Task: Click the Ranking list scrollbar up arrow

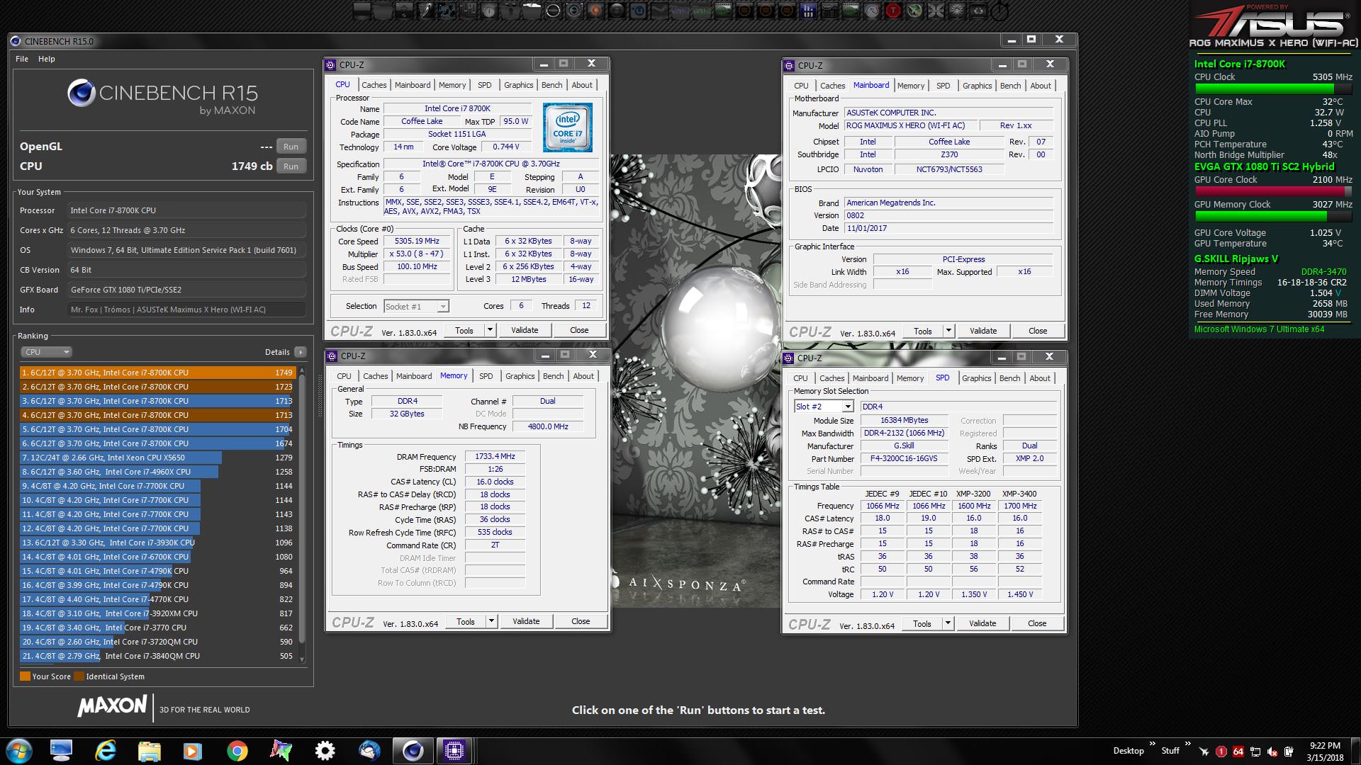Action: 302,370
